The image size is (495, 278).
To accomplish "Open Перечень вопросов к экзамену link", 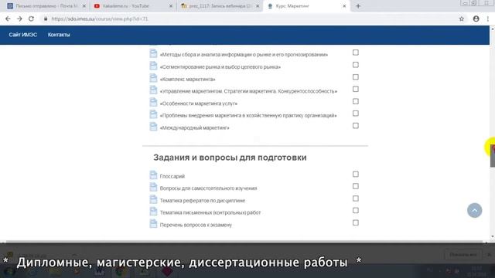I will [x=196, y=225].
